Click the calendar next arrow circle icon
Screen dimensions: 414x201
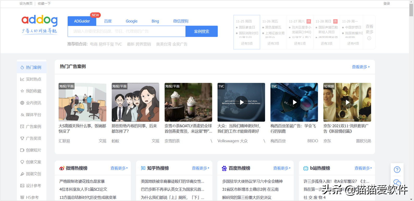tap(369, 38)
